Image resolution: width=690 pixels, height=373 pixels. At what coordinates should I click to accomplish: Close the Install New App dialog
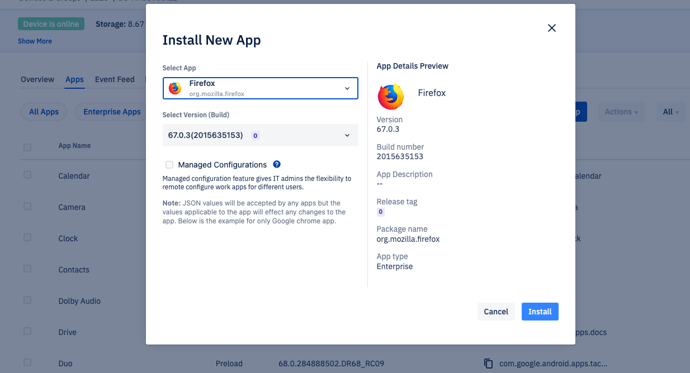click(x=552, y=28)
